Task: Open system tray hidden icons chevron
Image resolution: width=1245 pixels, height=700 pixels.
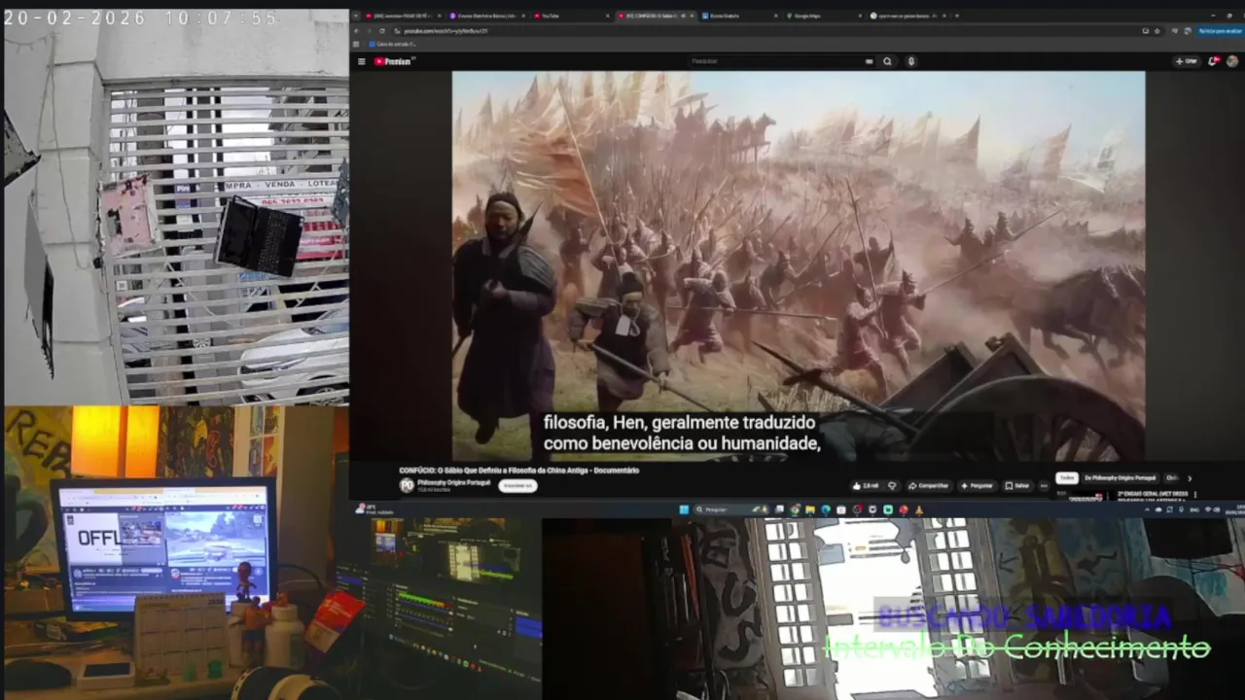Action: 1148,509
